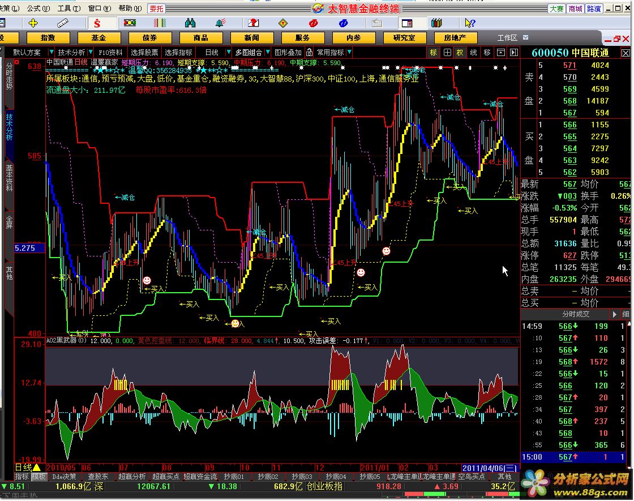Toggle the lock icon beside 图形叠加
The height and width of the screenshot is (501, 634).
(x=309, y=52)
